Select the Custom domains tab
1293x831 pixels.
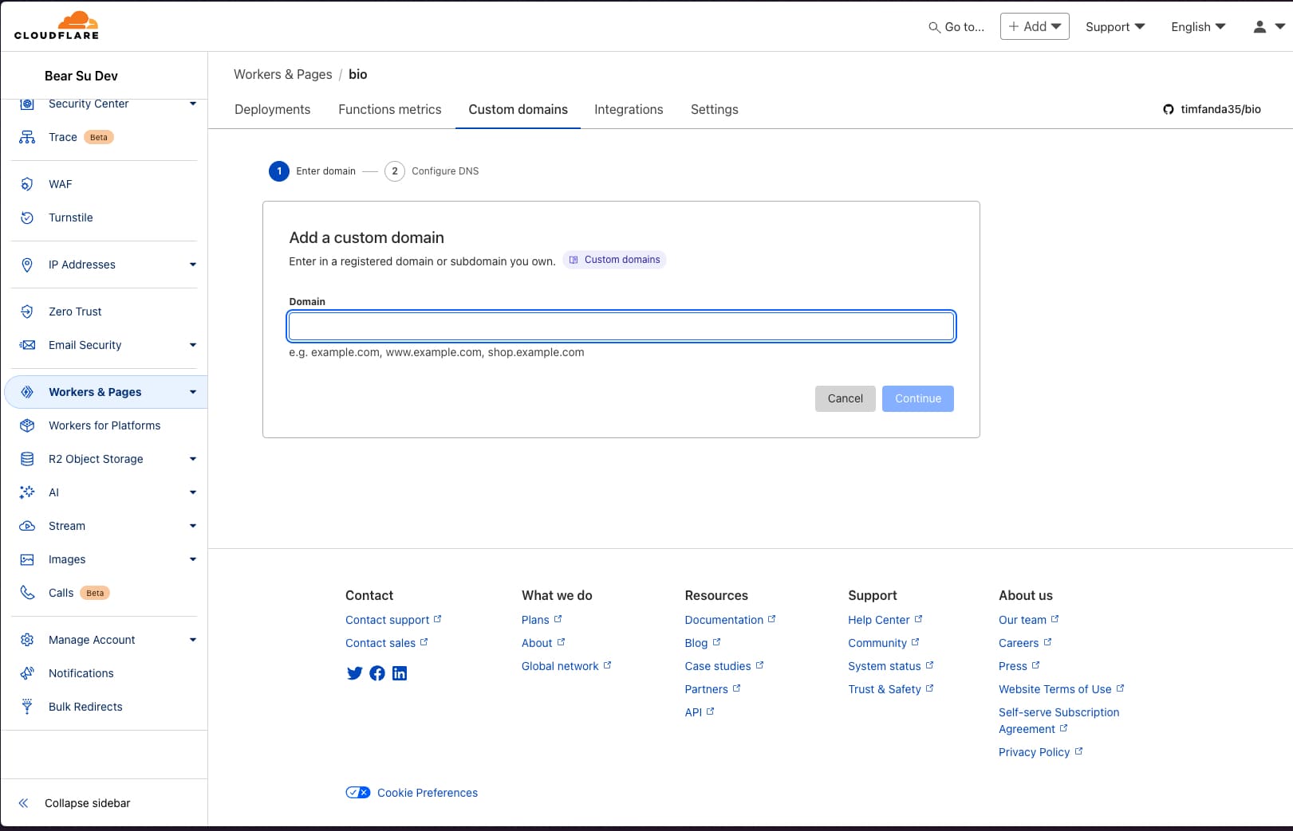tap(518, 109)
